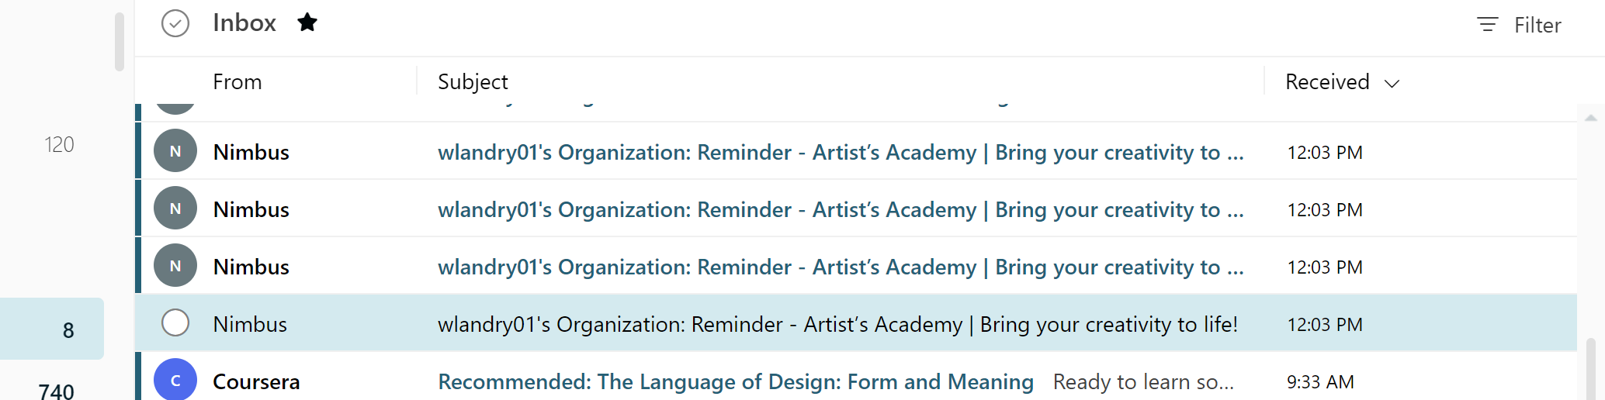Click the Inbox favorite star icon
Viewport: 1605px width, 400px height.
click(307, 22)
